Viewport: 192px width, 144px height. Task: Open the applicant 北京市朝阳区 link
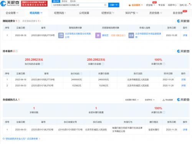tap(148, 35)
